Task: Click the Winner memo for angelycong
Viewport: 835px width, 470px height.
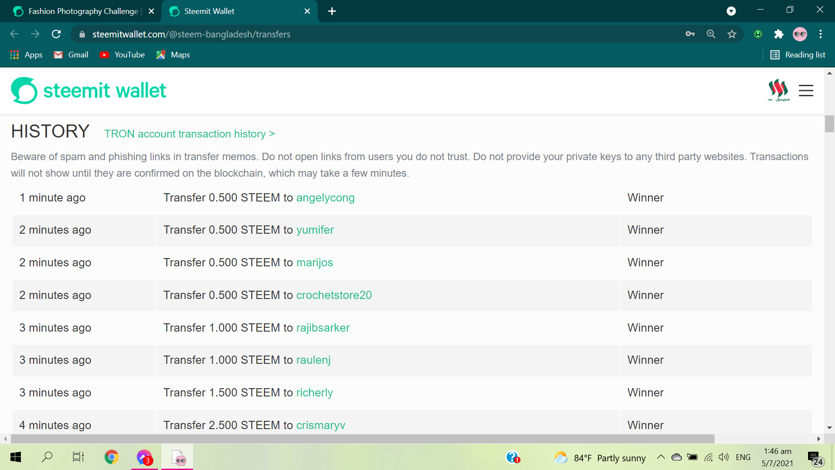Action: point(645,198)
